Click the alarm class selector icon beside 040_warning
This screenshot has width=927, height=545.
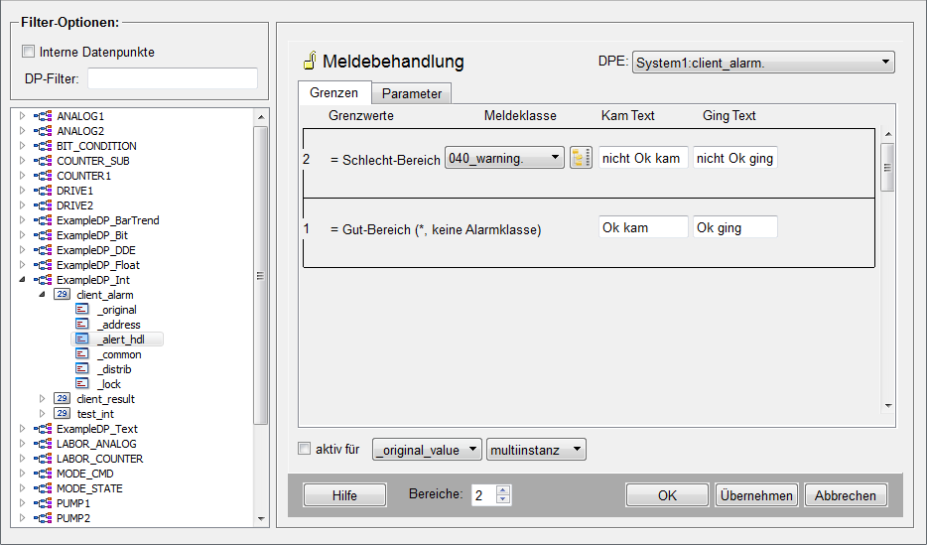tap(581, 158)
